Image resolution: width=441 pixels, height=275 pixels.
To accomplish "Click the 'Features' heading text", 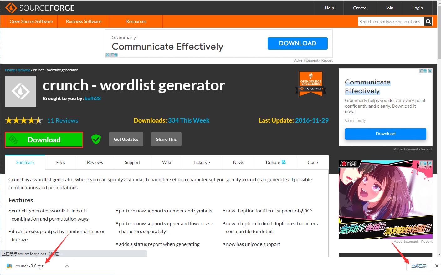I will pyautogui.click(x=21, y=200).
